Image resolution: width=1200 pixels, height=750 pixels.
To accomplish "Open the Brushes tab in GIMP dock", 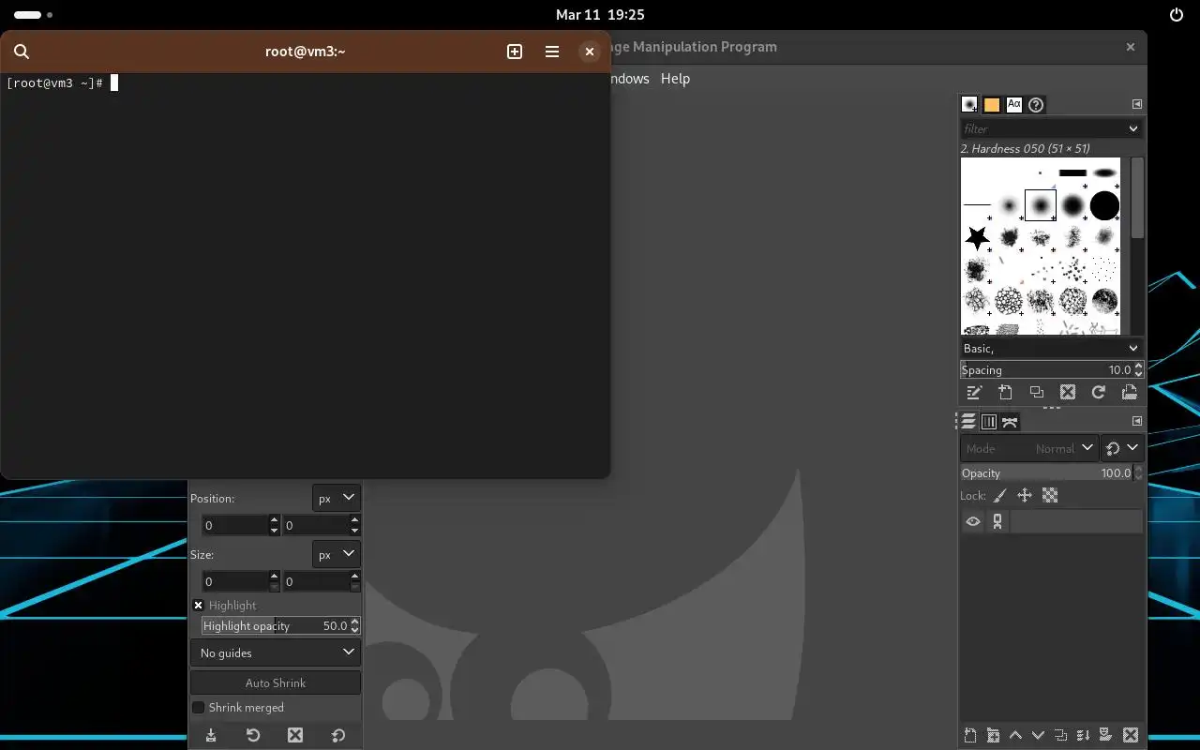I will point(969,104).
